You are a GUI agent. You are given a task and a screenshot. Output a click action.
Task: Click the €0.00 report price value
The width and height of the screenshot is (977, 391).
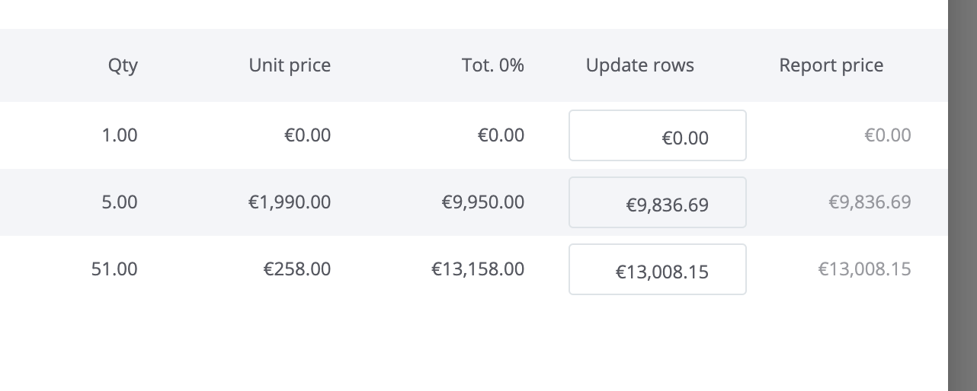(888, 135)
